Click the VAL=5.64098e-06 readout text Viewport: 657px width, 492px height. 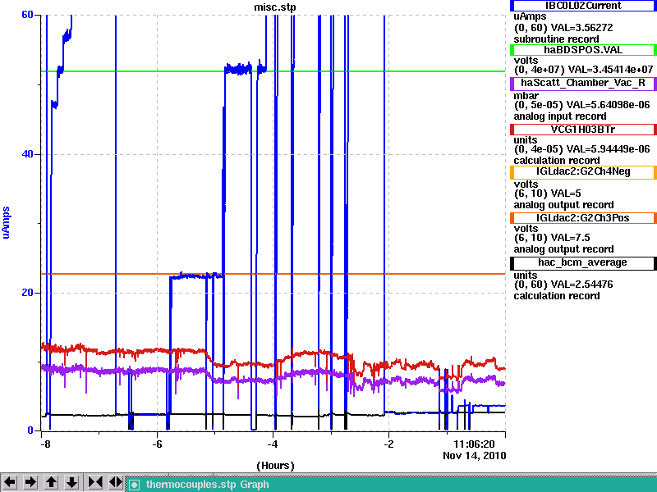tap(608, 105)
